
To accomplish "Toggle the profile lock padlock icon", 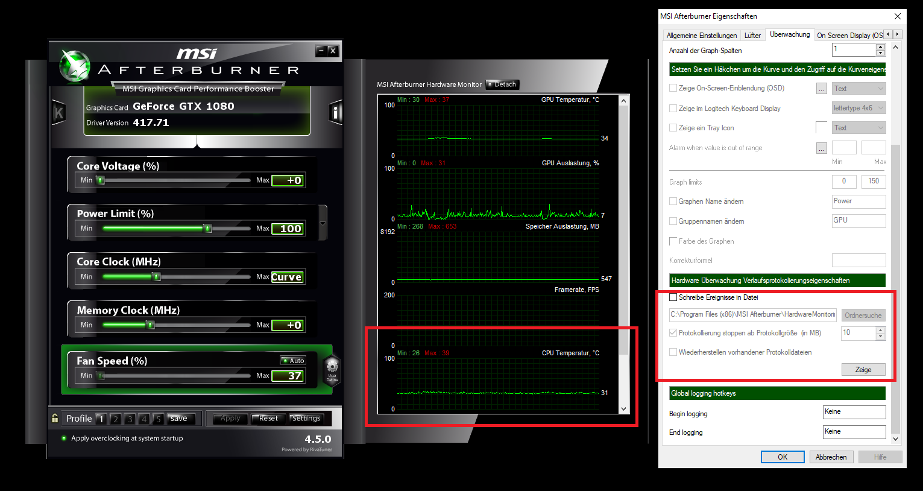I will point(55,418).
